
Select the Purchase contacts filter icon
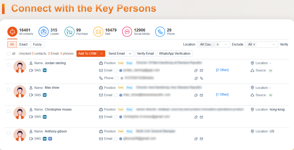pyautogui.click(x=69, y=32)
